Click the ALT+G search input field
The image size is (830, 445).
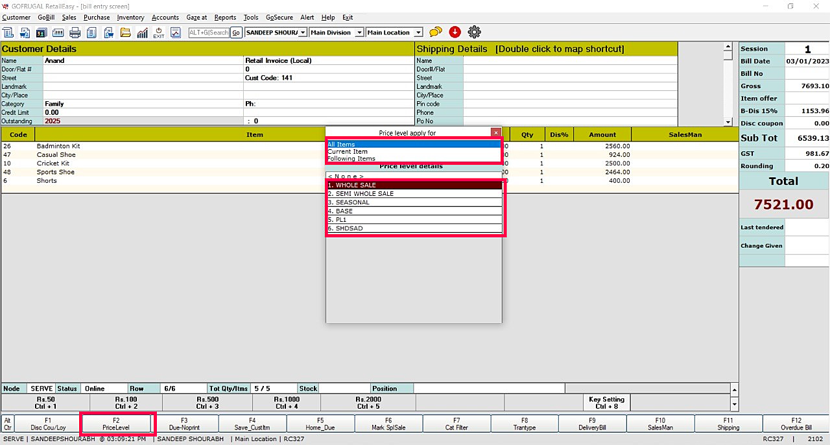click(209, 32)
